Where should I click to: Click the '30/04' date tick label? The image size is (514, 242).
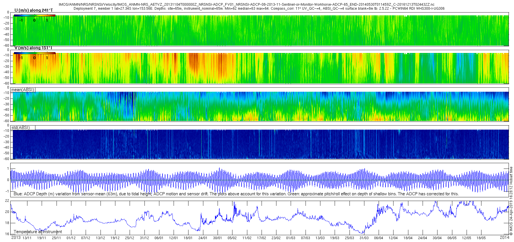point(437,238)
